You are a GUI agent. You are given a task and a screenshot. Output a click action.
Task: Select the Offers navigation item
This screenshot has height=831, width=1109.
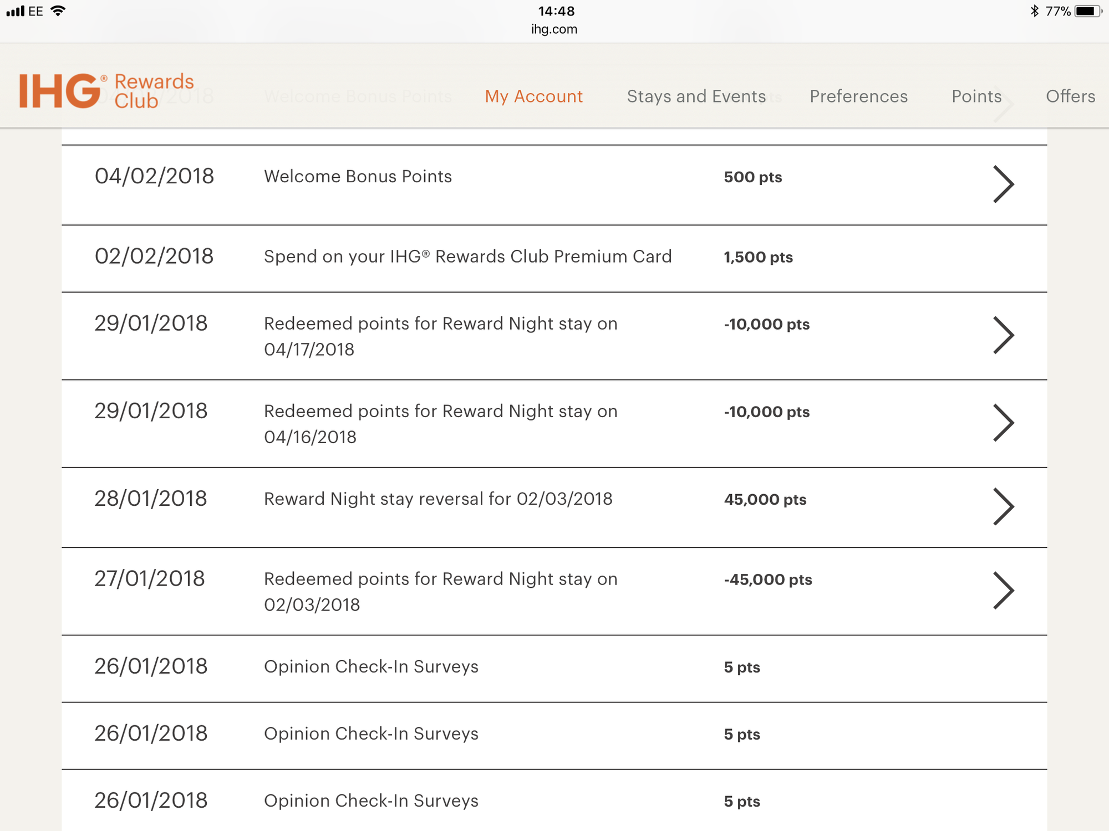pos(1070,96)
